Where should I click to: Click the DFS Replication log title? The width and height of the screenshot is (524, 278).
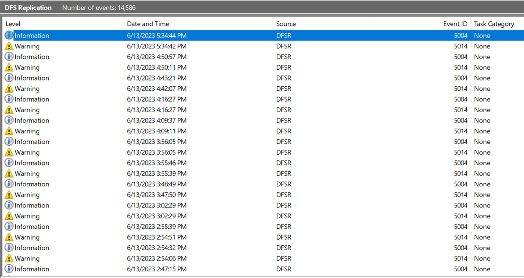(28, 7)
